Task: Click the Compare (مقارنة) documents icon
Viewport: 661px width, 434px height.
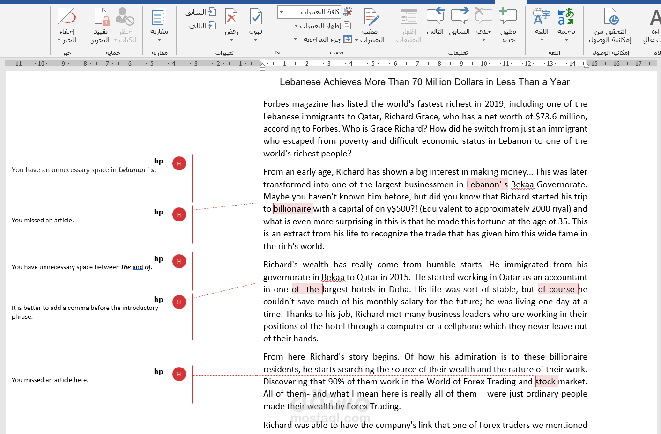Action: 159,17
